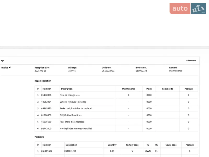Click the Invoice label

pyautogui.click(x=4, y=68)
